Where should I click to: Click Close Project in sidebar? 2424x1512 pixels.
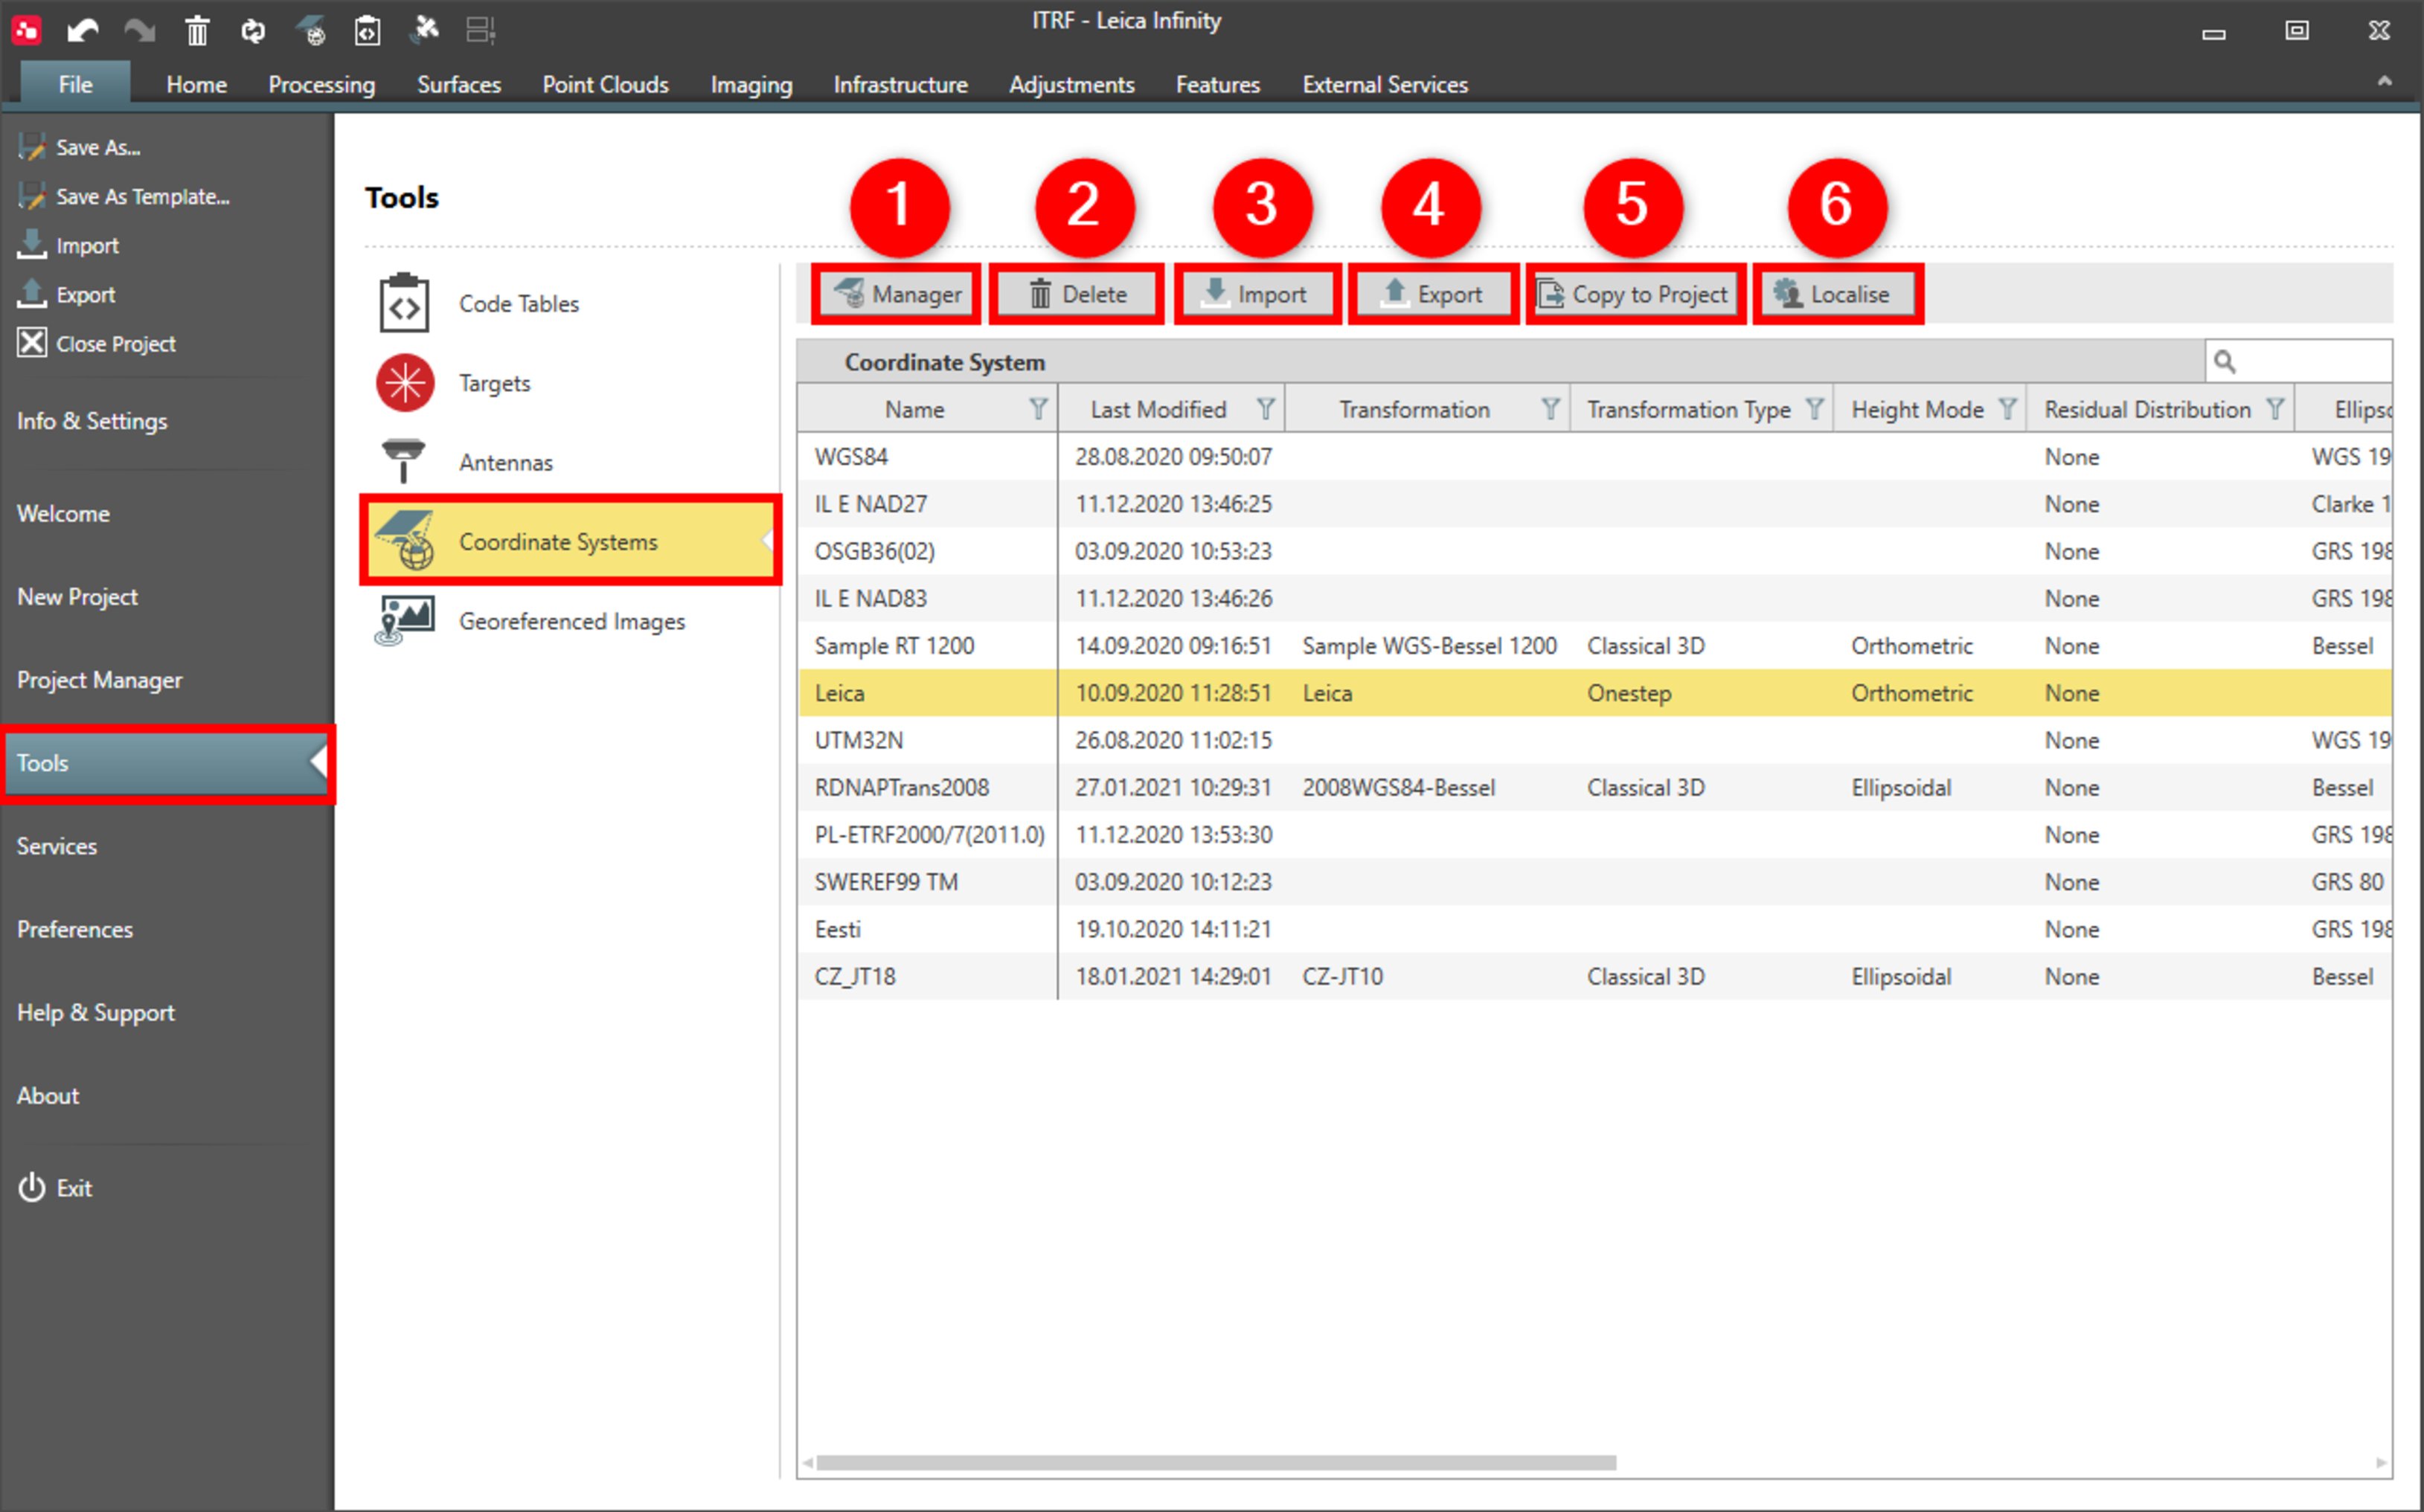96,343
